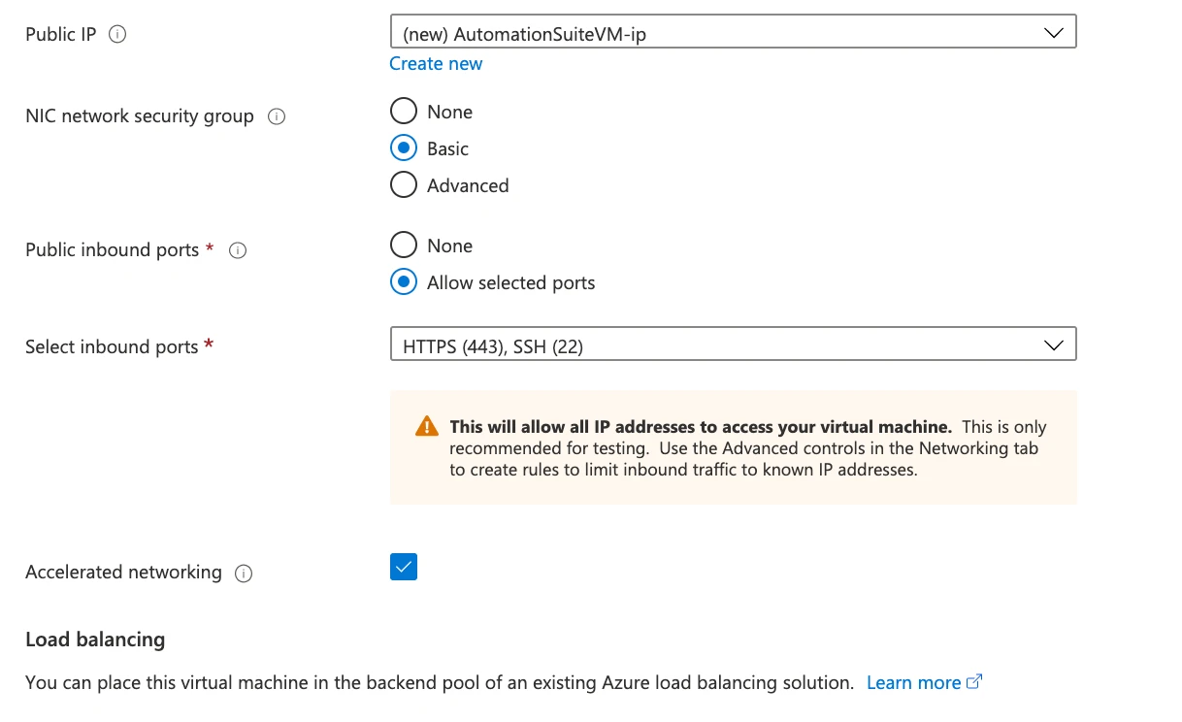Viewport: 1182px width, 722px height.
Task: Open the Public IP dropdown
Action: click(733, 33)
